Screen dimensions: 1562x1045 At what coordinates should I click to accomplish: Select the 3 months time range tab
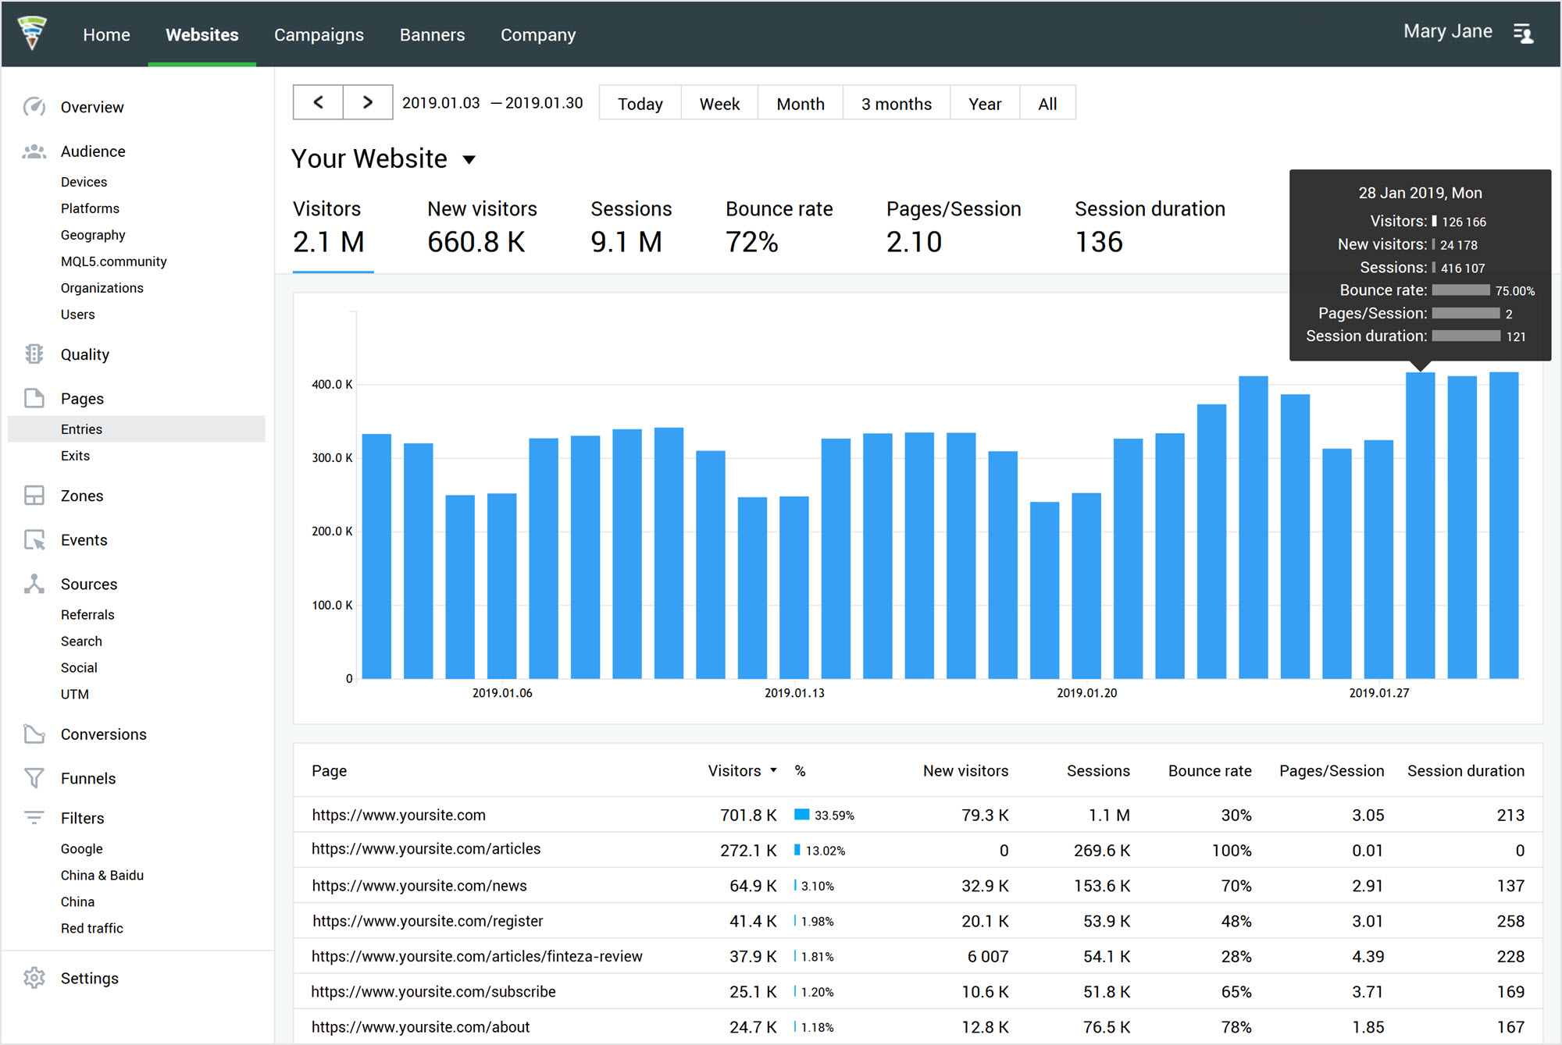click(897, 103)
